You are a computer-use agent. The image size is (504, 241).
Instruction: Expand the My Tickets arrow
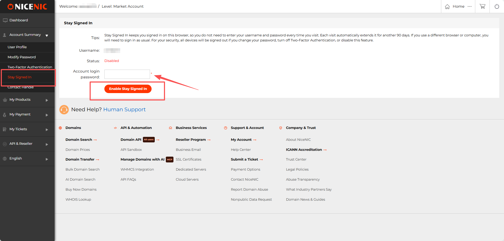tap(47, 130)
